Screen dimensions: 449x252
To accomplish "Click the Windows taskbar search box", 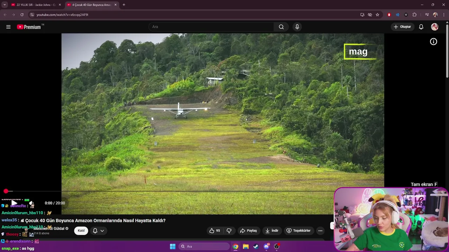I will 204,246.
